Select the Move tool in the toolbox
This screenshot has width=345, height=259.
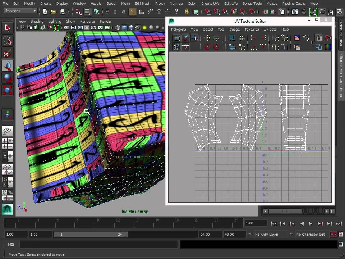pos(7,65)
